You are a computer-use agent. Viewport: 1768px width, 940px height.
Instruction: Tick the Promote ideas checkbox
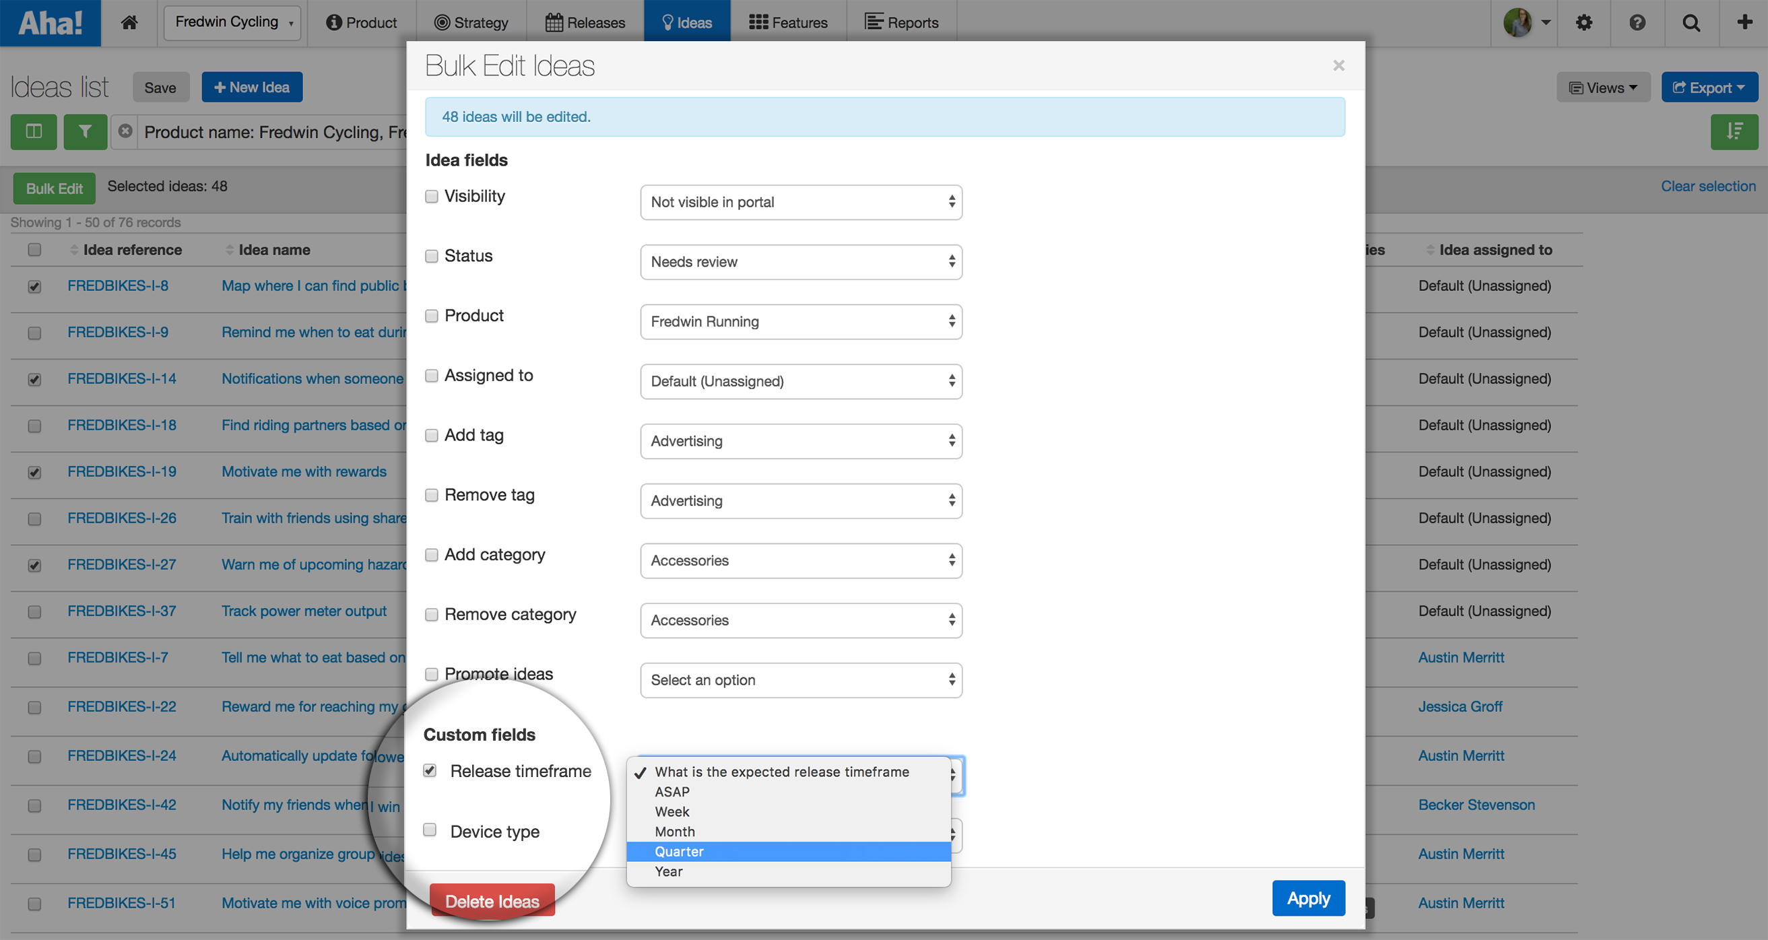tap(432, 674)
